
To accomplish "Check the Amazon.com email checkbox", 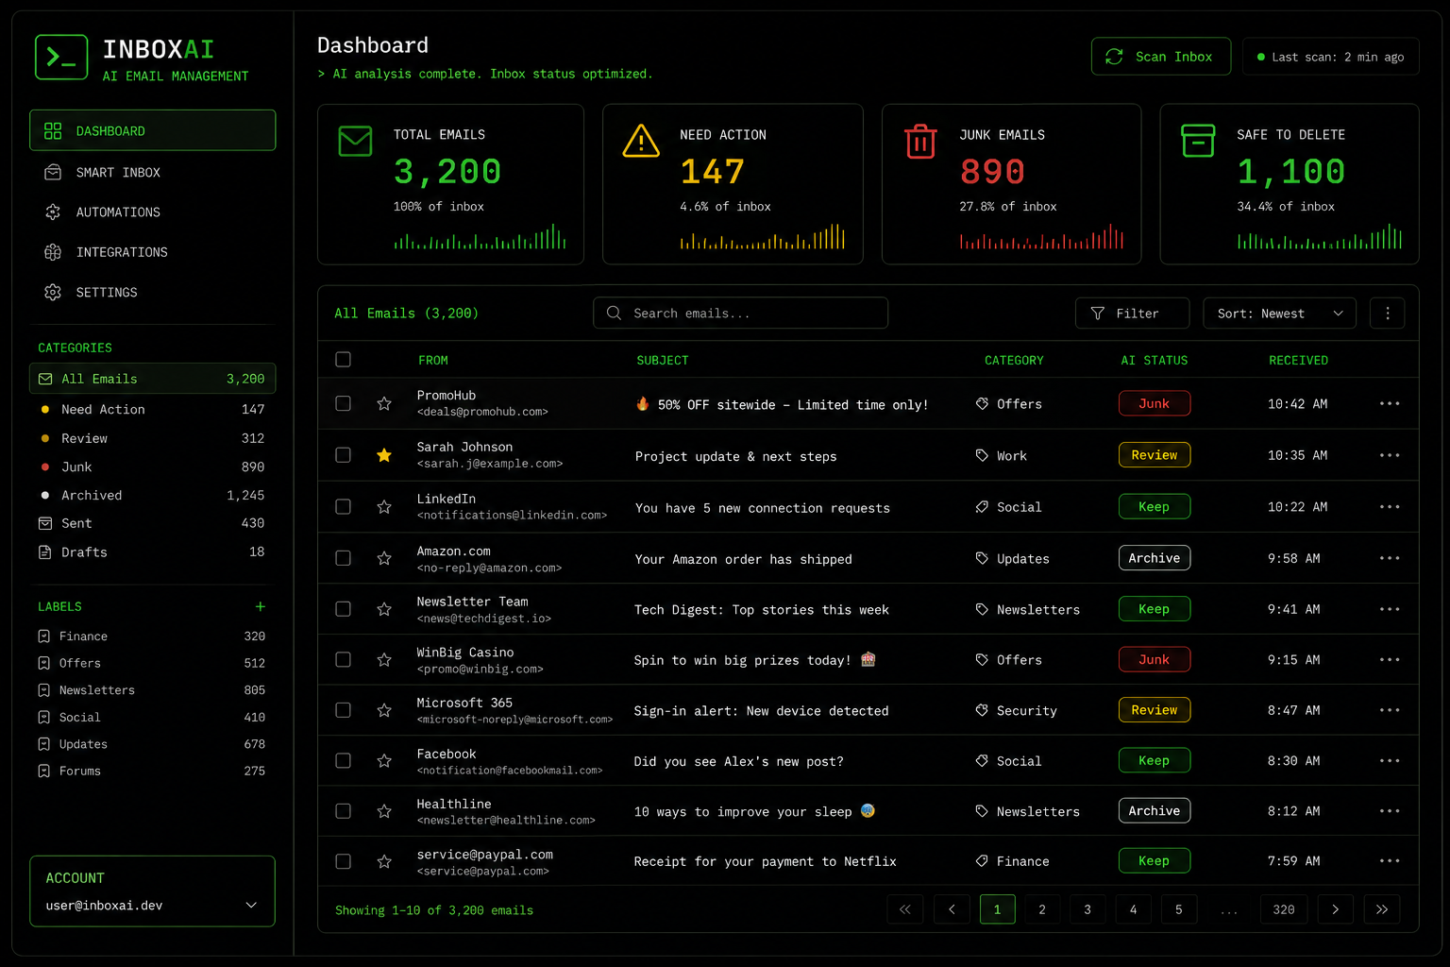I will click(344, 558).
